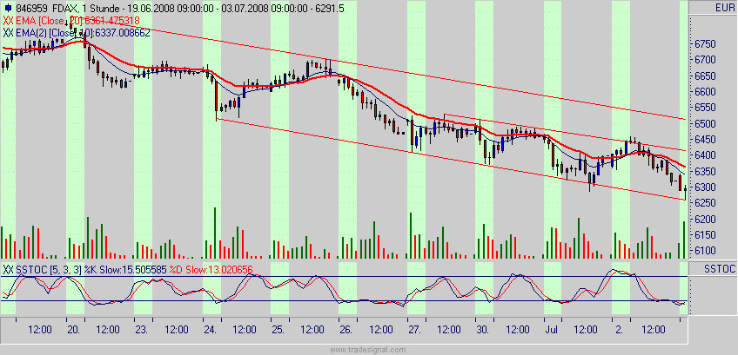
Task: Click the 12:00 label between 26. and 27.
Action: [x=381, y=330]
